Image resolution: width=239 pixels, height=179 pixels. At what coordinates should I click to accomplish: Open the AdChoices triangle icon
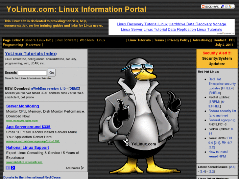click(x=83, y=168)
